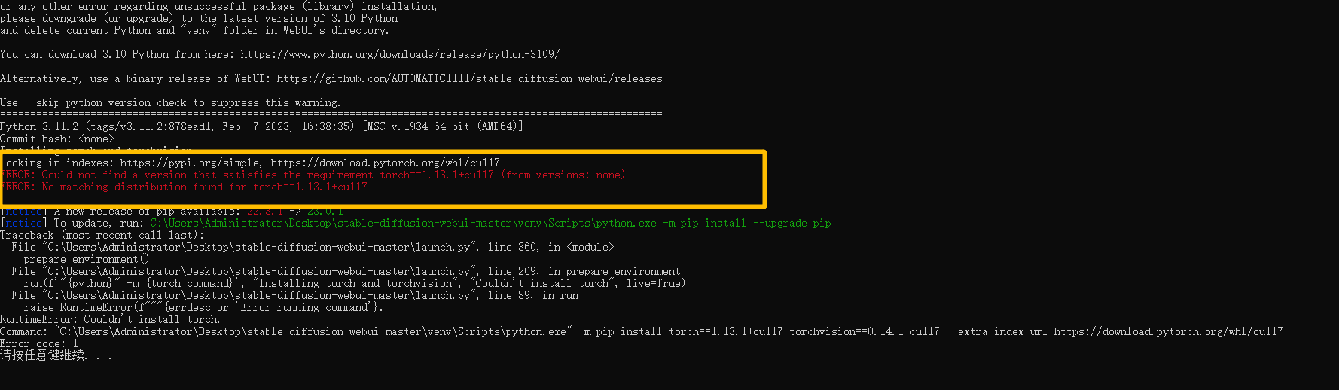Click the red 'Could not find a version' error
Image resolution: width=1339 pixels, height=390 pixels.
313,175
